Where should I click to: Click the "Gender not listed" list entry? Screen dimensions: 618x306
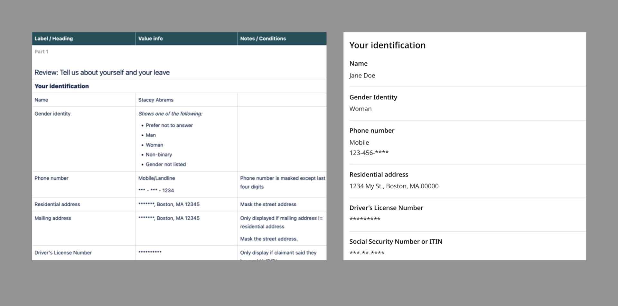click(x=166, y=164)
